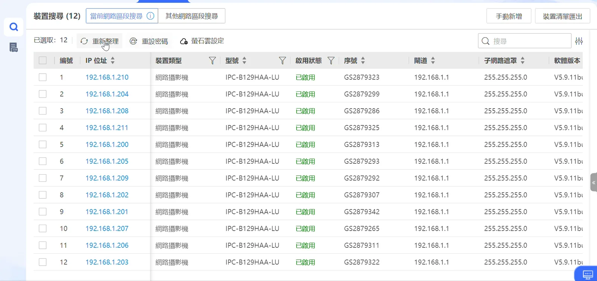Click the 重設密碼 reset password button
Image resolution: width=597 pixels, height=281 pixels.
[x=149, y=41]
